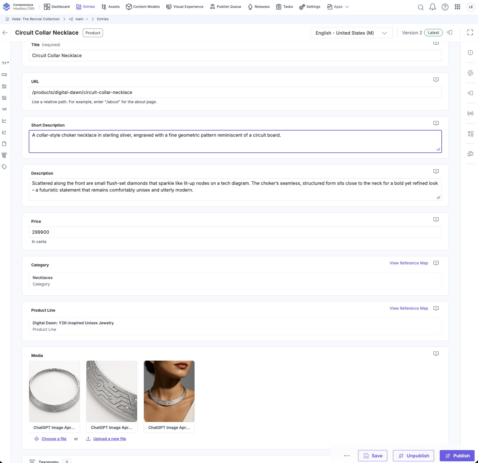Click the Product content type badge
This screenshot has width=478, height=463.
click(93, 33)
